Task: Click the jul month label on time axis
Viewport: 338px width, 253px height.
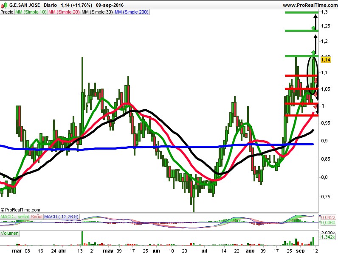Action: tap(204, 250)
